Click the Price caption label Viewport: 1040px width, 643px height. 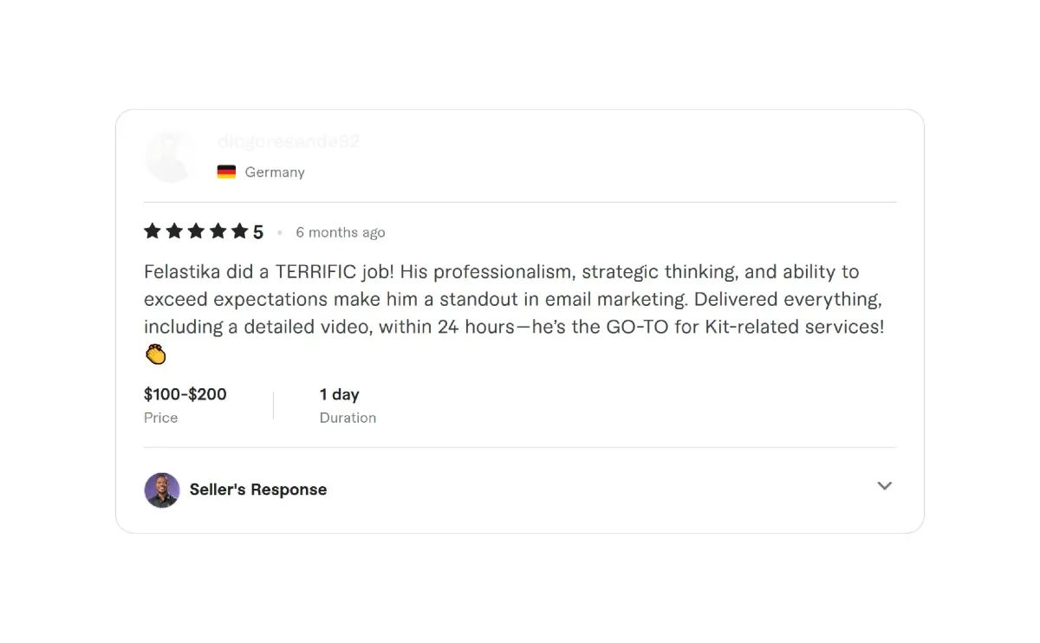[161, 418]
